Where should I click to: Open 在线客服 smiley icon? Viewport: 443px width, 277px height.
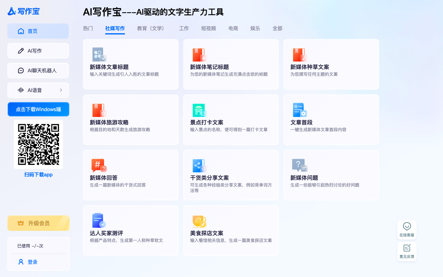pos(407,227)
